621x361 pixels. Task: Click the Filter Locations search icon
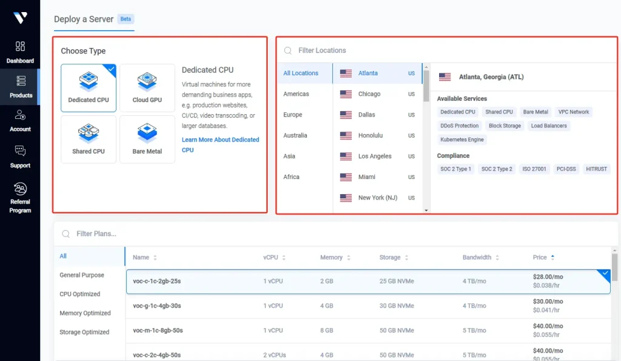288,50
